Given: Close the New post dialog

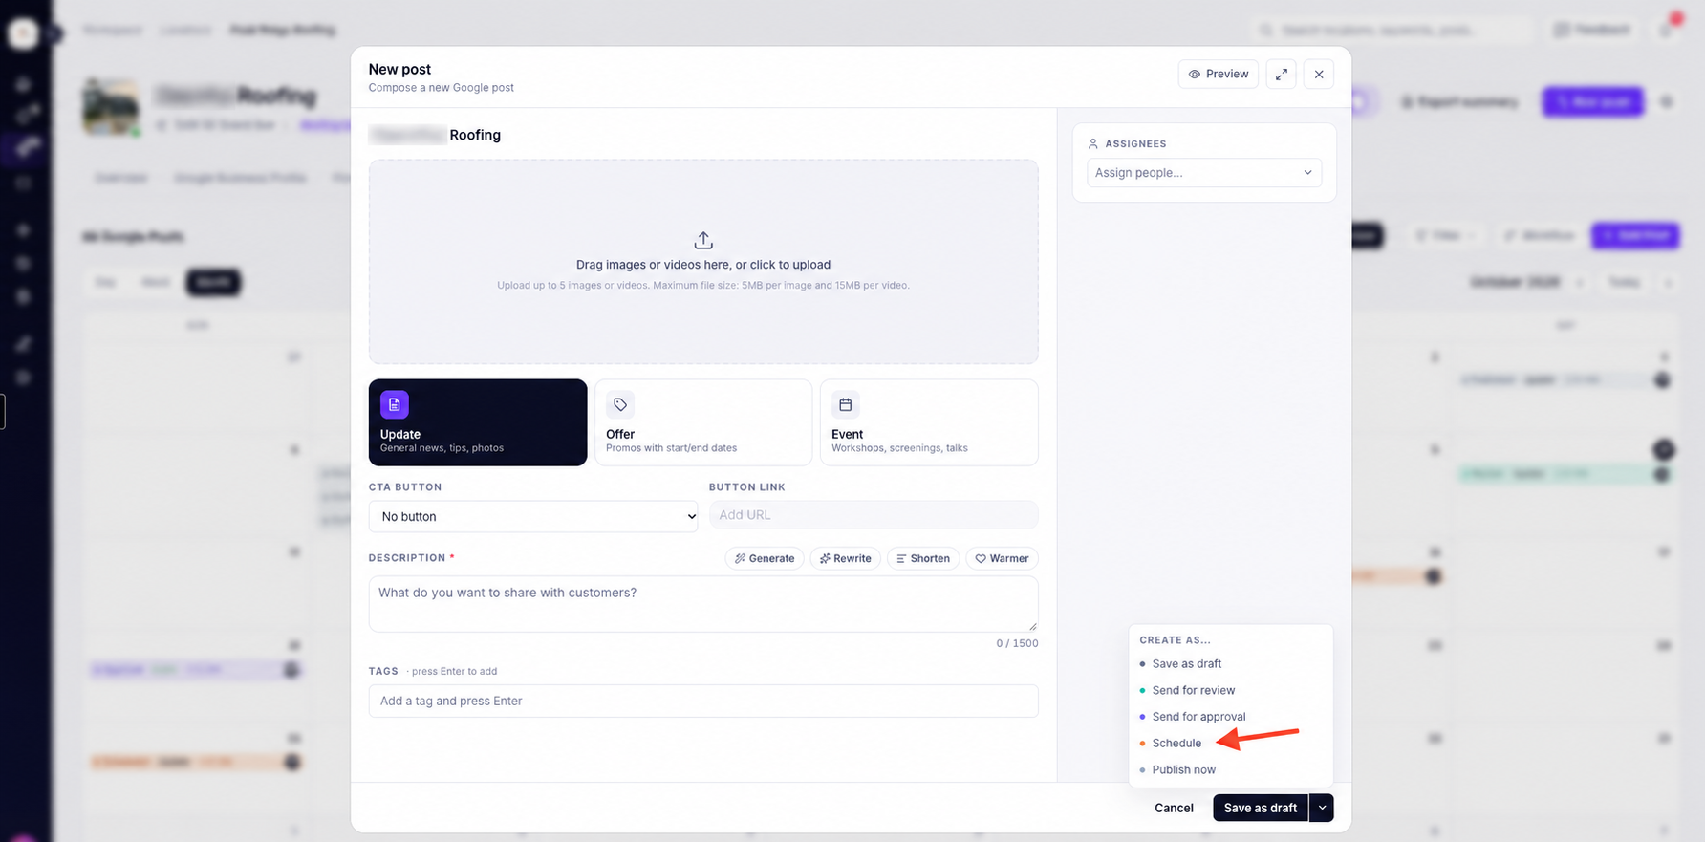Looking at the screenshot, I should tap(1319, 74).
